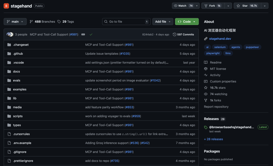Click the commit authors avatar stack
Screen dimensions: 273x166
(x=10, y=34)
